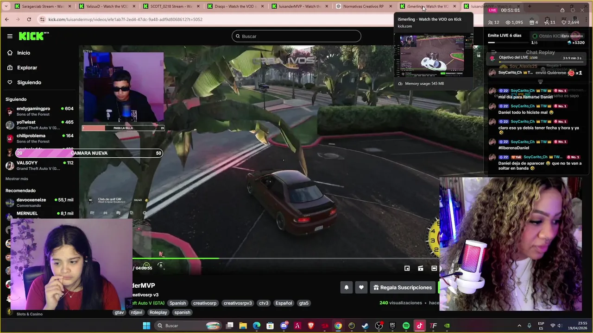
Task: Click the Kick Buscar search field
Action: pos(296,36)
